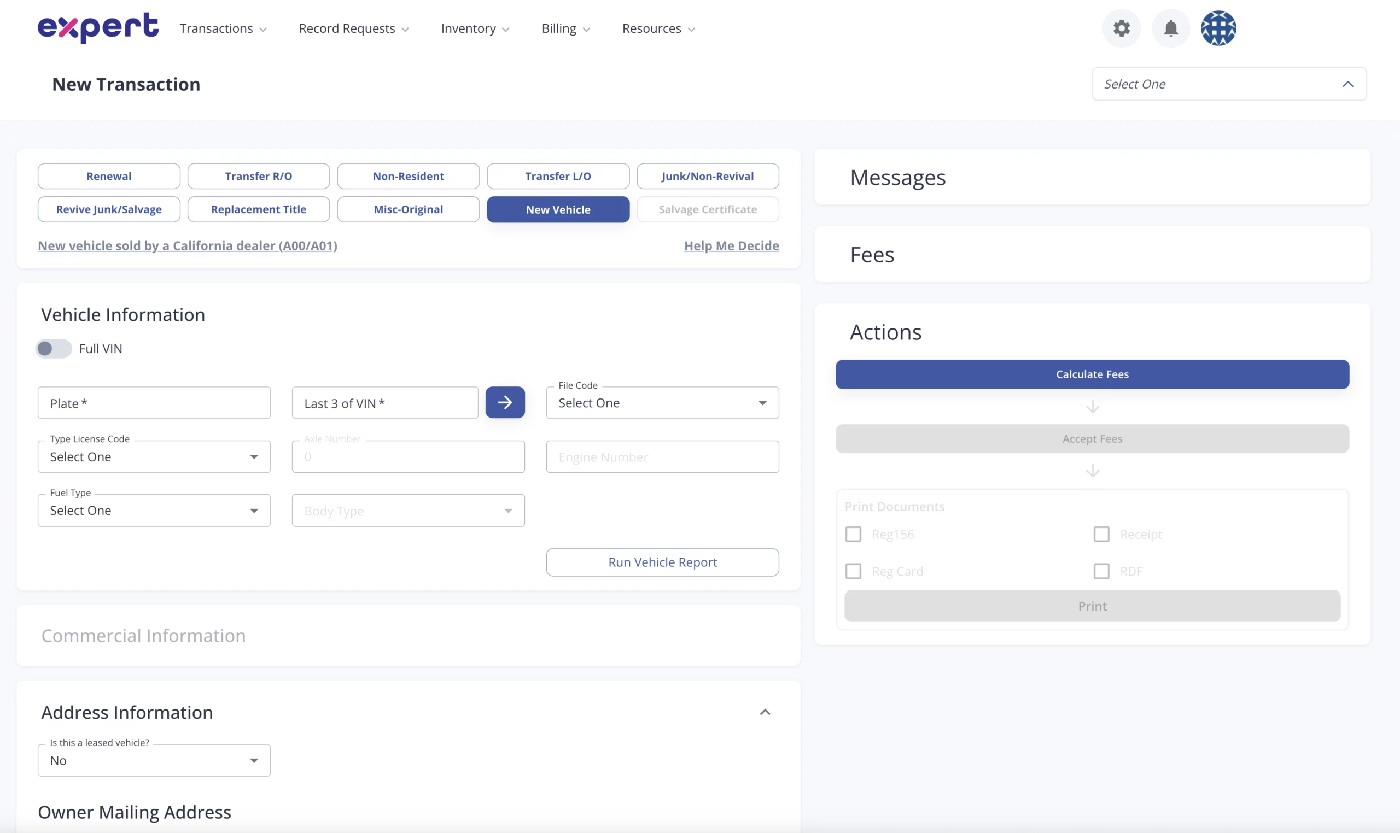Open the user profile avatar
The image size is (1400, 833).
point(1218,28)
